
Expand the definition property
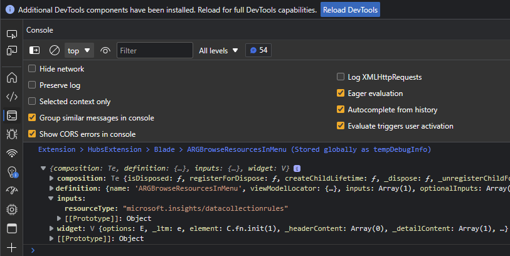coord(51,188)
